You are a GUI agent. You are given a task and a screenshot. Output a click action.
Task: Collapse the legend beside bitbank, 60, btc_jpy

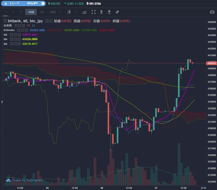pyautogui.click(x=5, y=21)
